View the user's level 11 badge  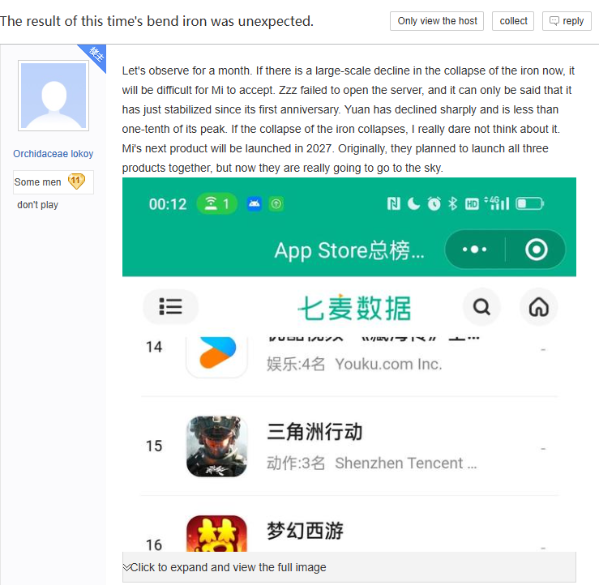(x=76, y=181)
